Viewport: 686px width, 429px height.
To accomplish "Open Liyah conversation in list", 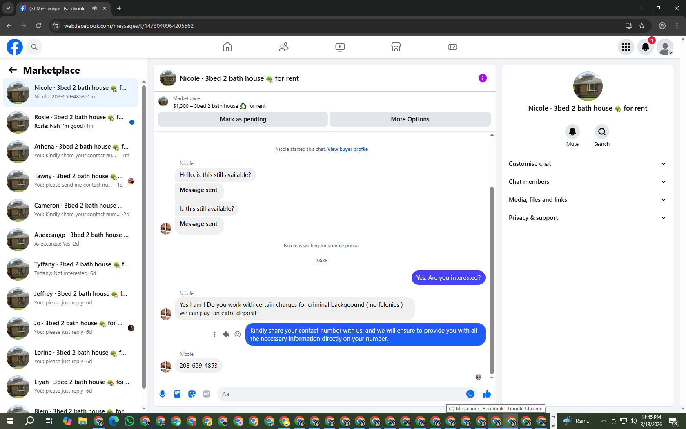I will tap(70, 387).
